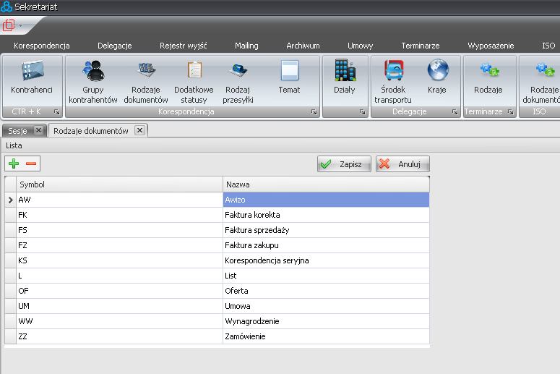This screenshot has height=374, width=560.
Task: Expand the Działy group launcher
Action: tap(363, 112)
